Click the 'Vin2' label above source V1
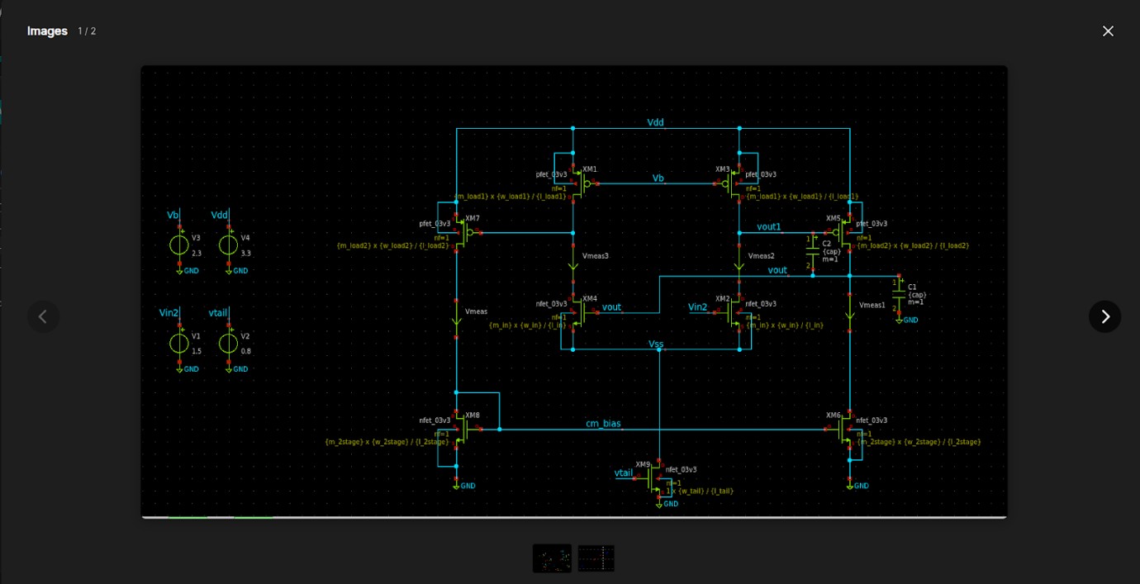This screenshot has width=1140, height=584. point(169,313)
